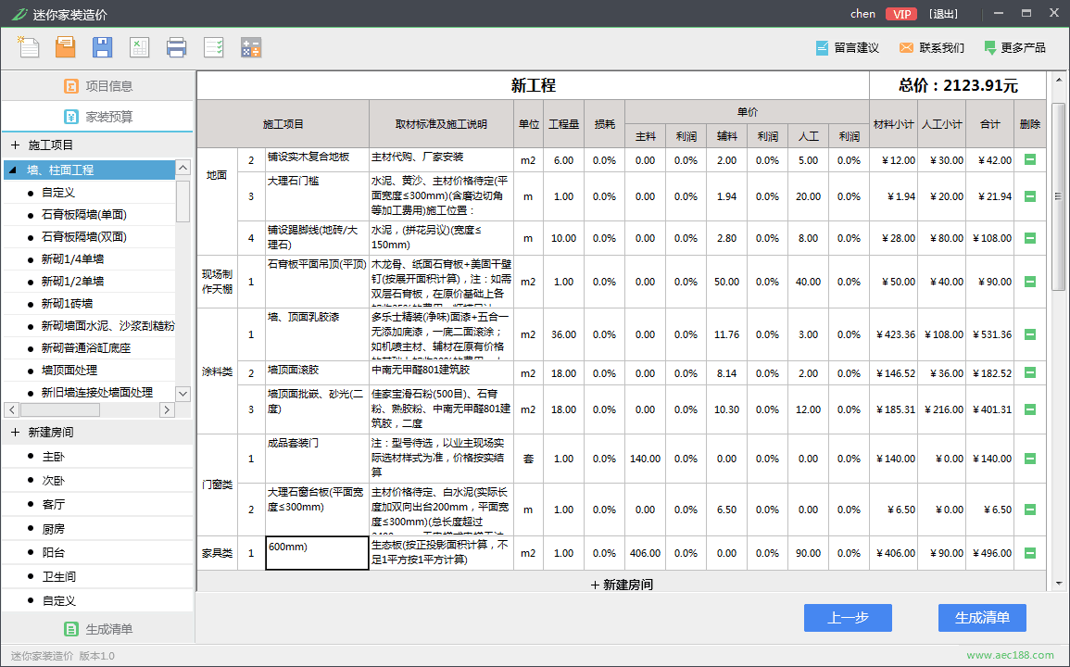
Task: Select 石膏板隔墙(单面) in the tree
Action: [84, 214]
